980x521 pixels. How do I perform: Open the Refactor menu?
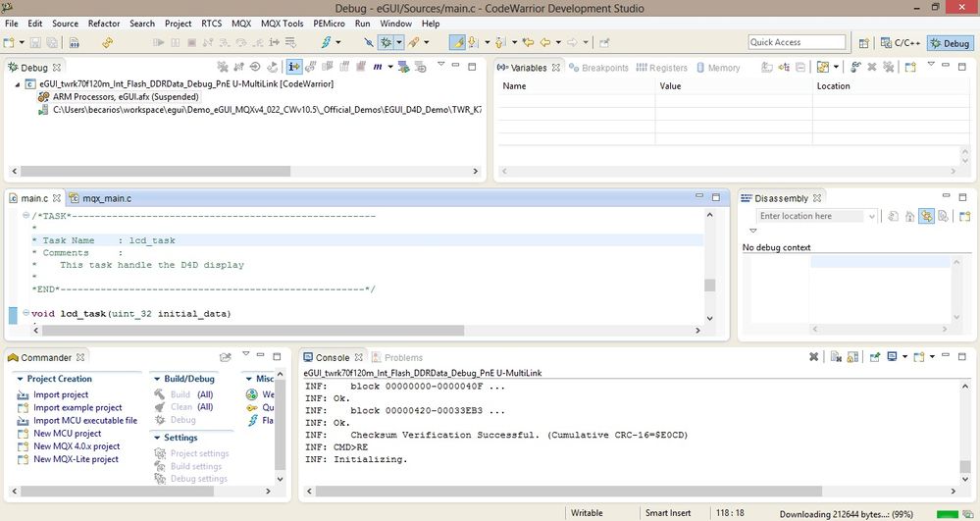pyautogui.click(x=104, y=24)
